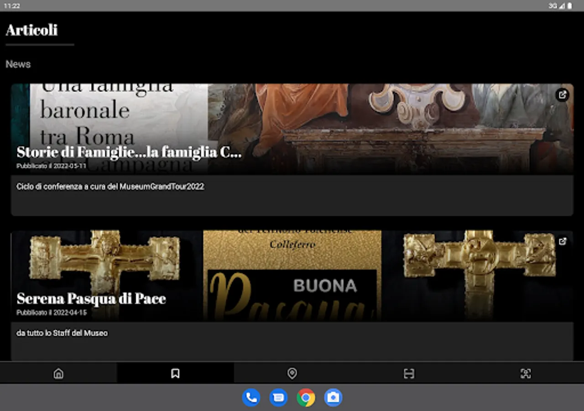Tap the baronale family article image

point(292,129)
